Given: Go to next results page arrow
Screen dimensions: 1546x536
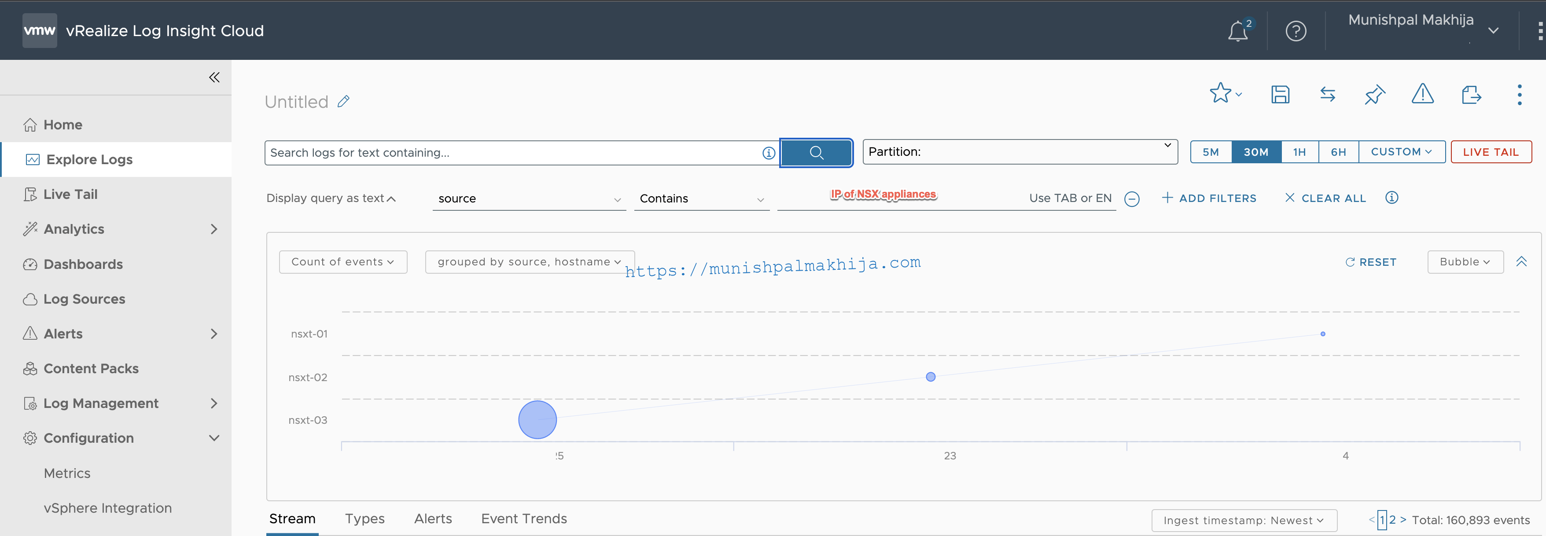Looking at the screenshot, I should pyautogui.click(x=1403, y=520).
